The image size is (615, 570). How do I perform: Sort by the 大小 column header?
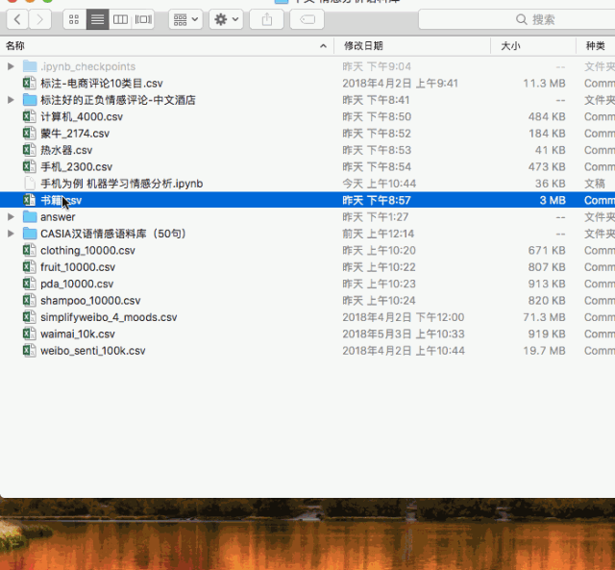pos(510,46)
